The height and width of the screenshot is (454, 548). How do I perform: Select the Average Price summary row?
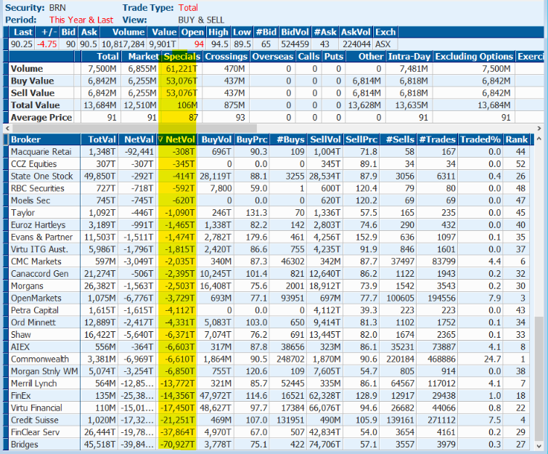pyautogui.click(x=41, y=118)
